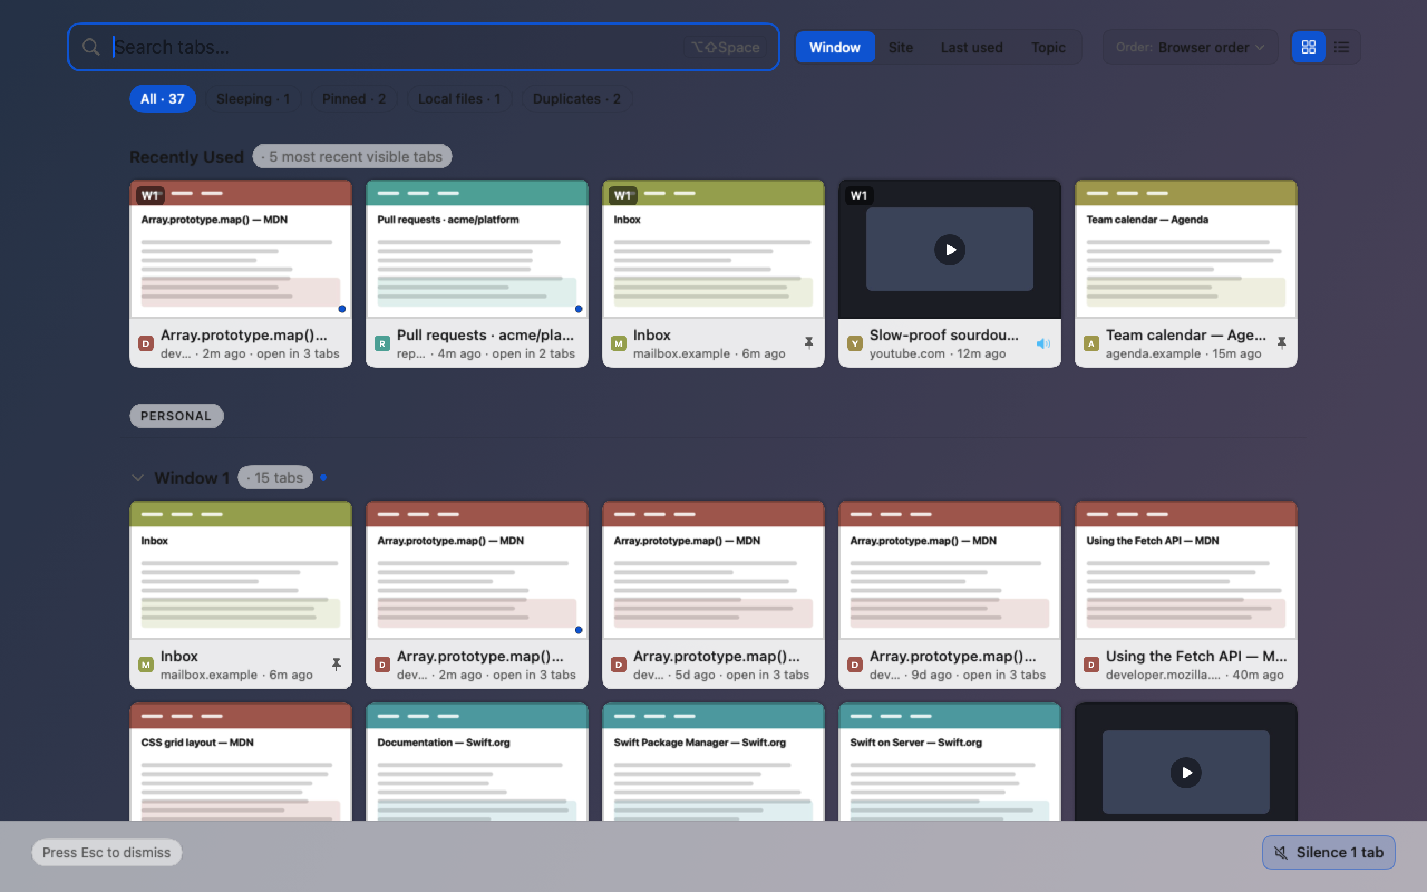Open the Array.prototype.map() card dated 5d ago

[x=713, y=595]
